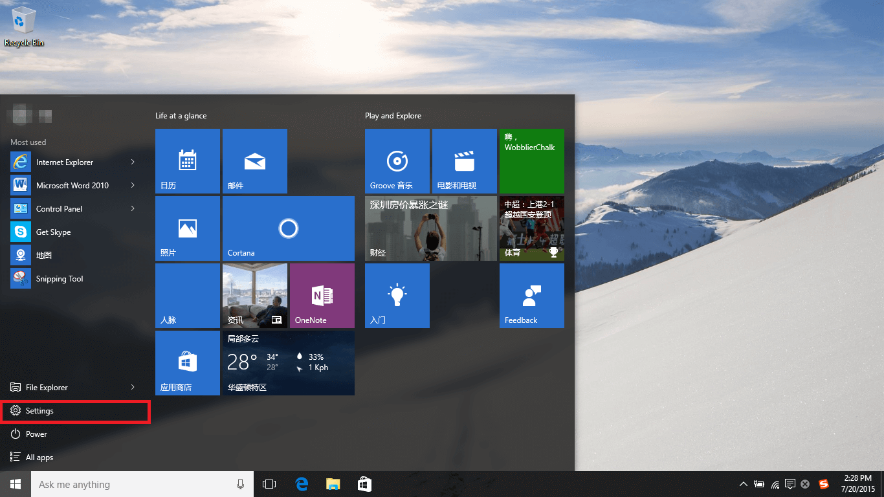Click the Play and Explore heading
The height and width of the screenshot is (497, 884).
393,116
